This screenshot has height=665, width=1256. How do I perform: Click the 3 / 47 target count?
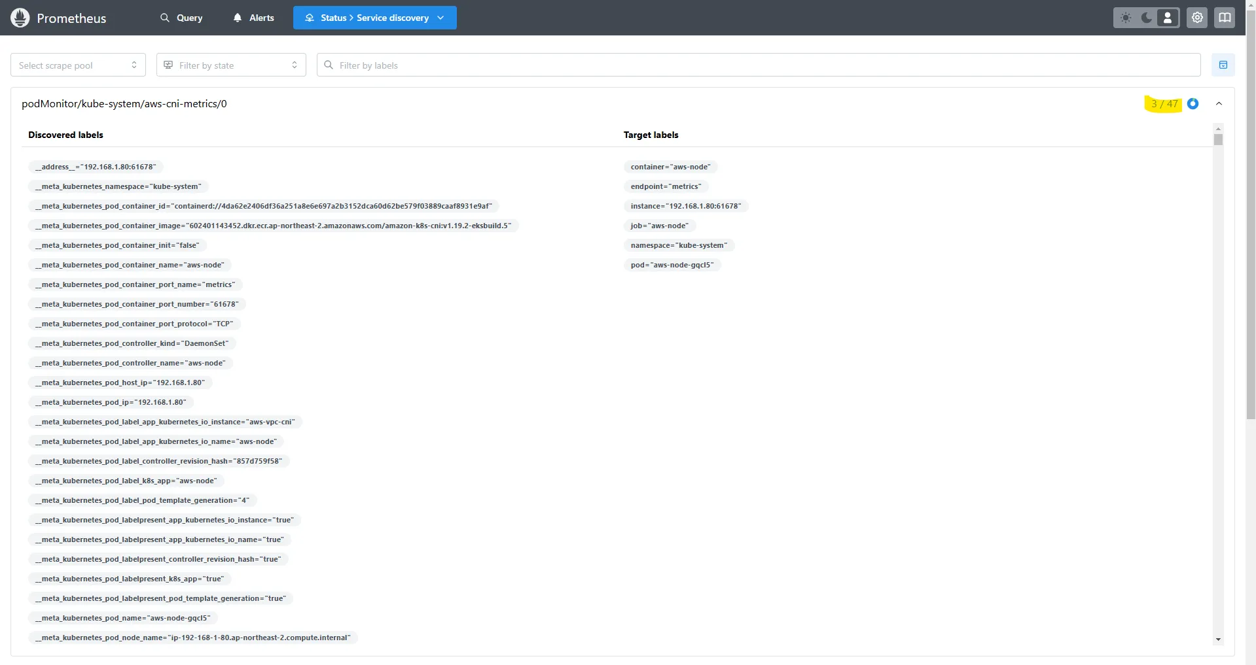[1164, 103]
